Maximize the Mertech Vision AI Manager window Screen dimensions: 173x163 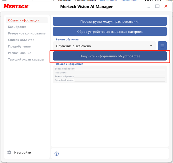pos(157,6)
